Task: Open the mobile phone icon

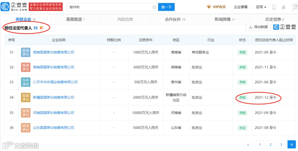Action: (x=274, y=7)
